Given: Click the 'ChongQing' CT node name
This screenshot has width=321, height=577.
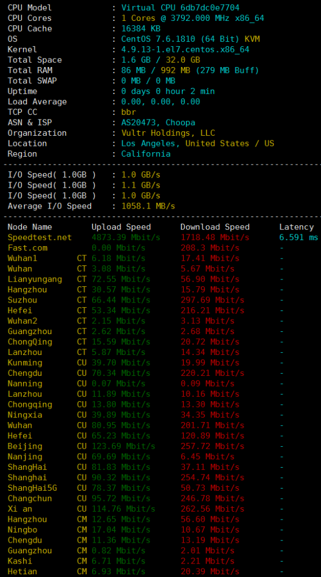Looking at the screenshot, I should pos(30,342).
